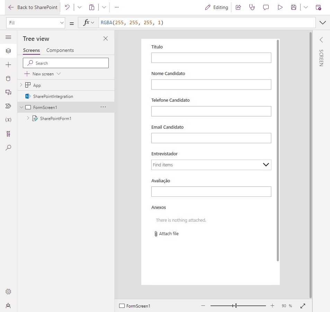Click the zoom slider at bottom

click(235, 306)
